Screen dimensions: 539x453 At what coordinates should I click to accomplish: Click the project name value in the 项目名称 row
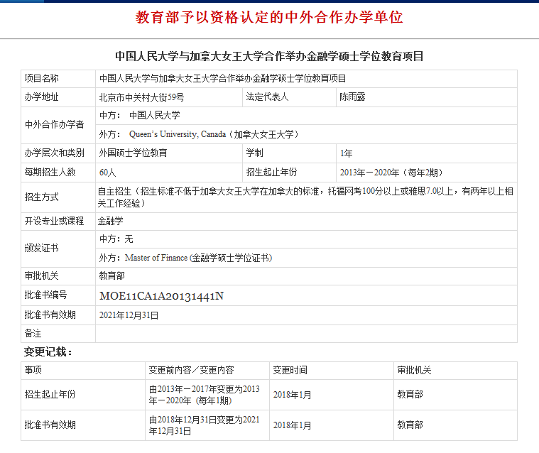[x=222, y=78]
